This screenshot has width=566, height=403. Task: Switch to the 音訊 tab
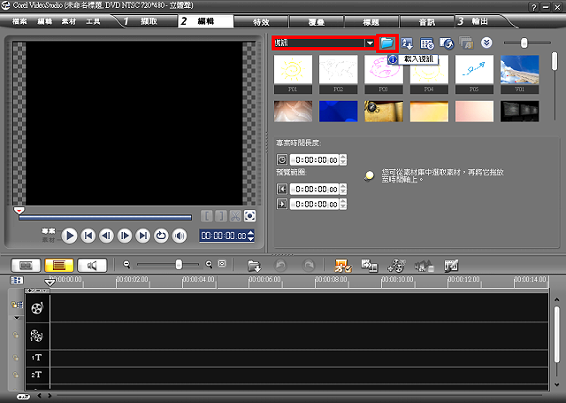426,22
